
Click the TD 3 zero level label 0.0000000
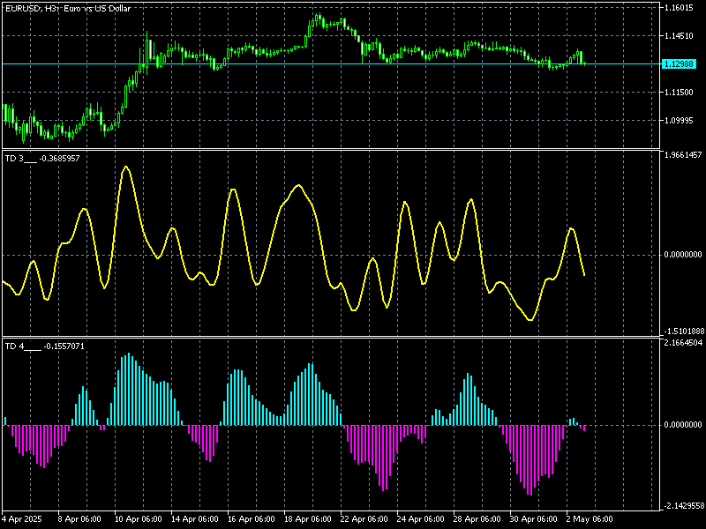pyautogui.click(x=683, y=255)
